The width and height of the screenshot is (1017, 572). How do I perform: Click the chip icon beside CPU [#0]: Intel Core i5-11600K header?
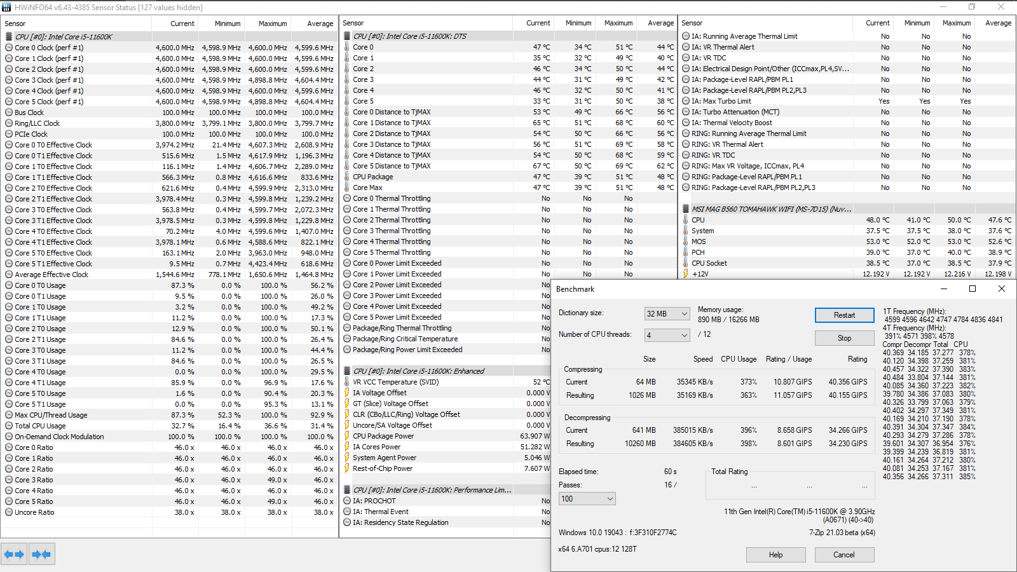(9, 37)
